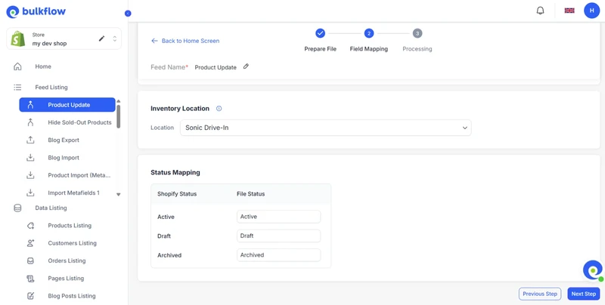Click the Blog Posts Listing edit icon
This screenshot has height=305, width=605.
click(x=30, y=296)
